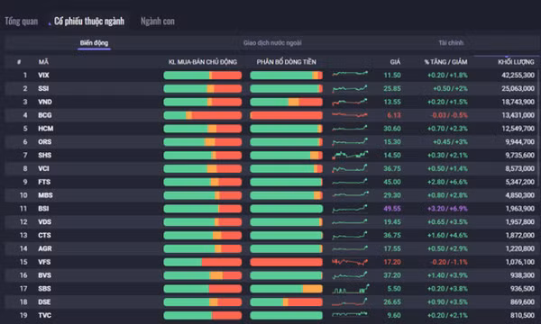541x324 pixels.
Task: Select the Cổ phiếu thuộc ngành tab
Action: (x=89, y=22)
